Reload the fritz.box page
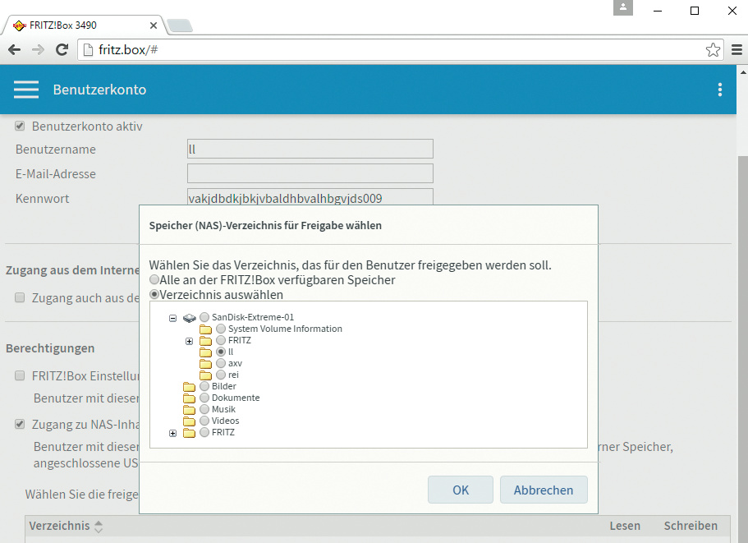 point(62,50)
